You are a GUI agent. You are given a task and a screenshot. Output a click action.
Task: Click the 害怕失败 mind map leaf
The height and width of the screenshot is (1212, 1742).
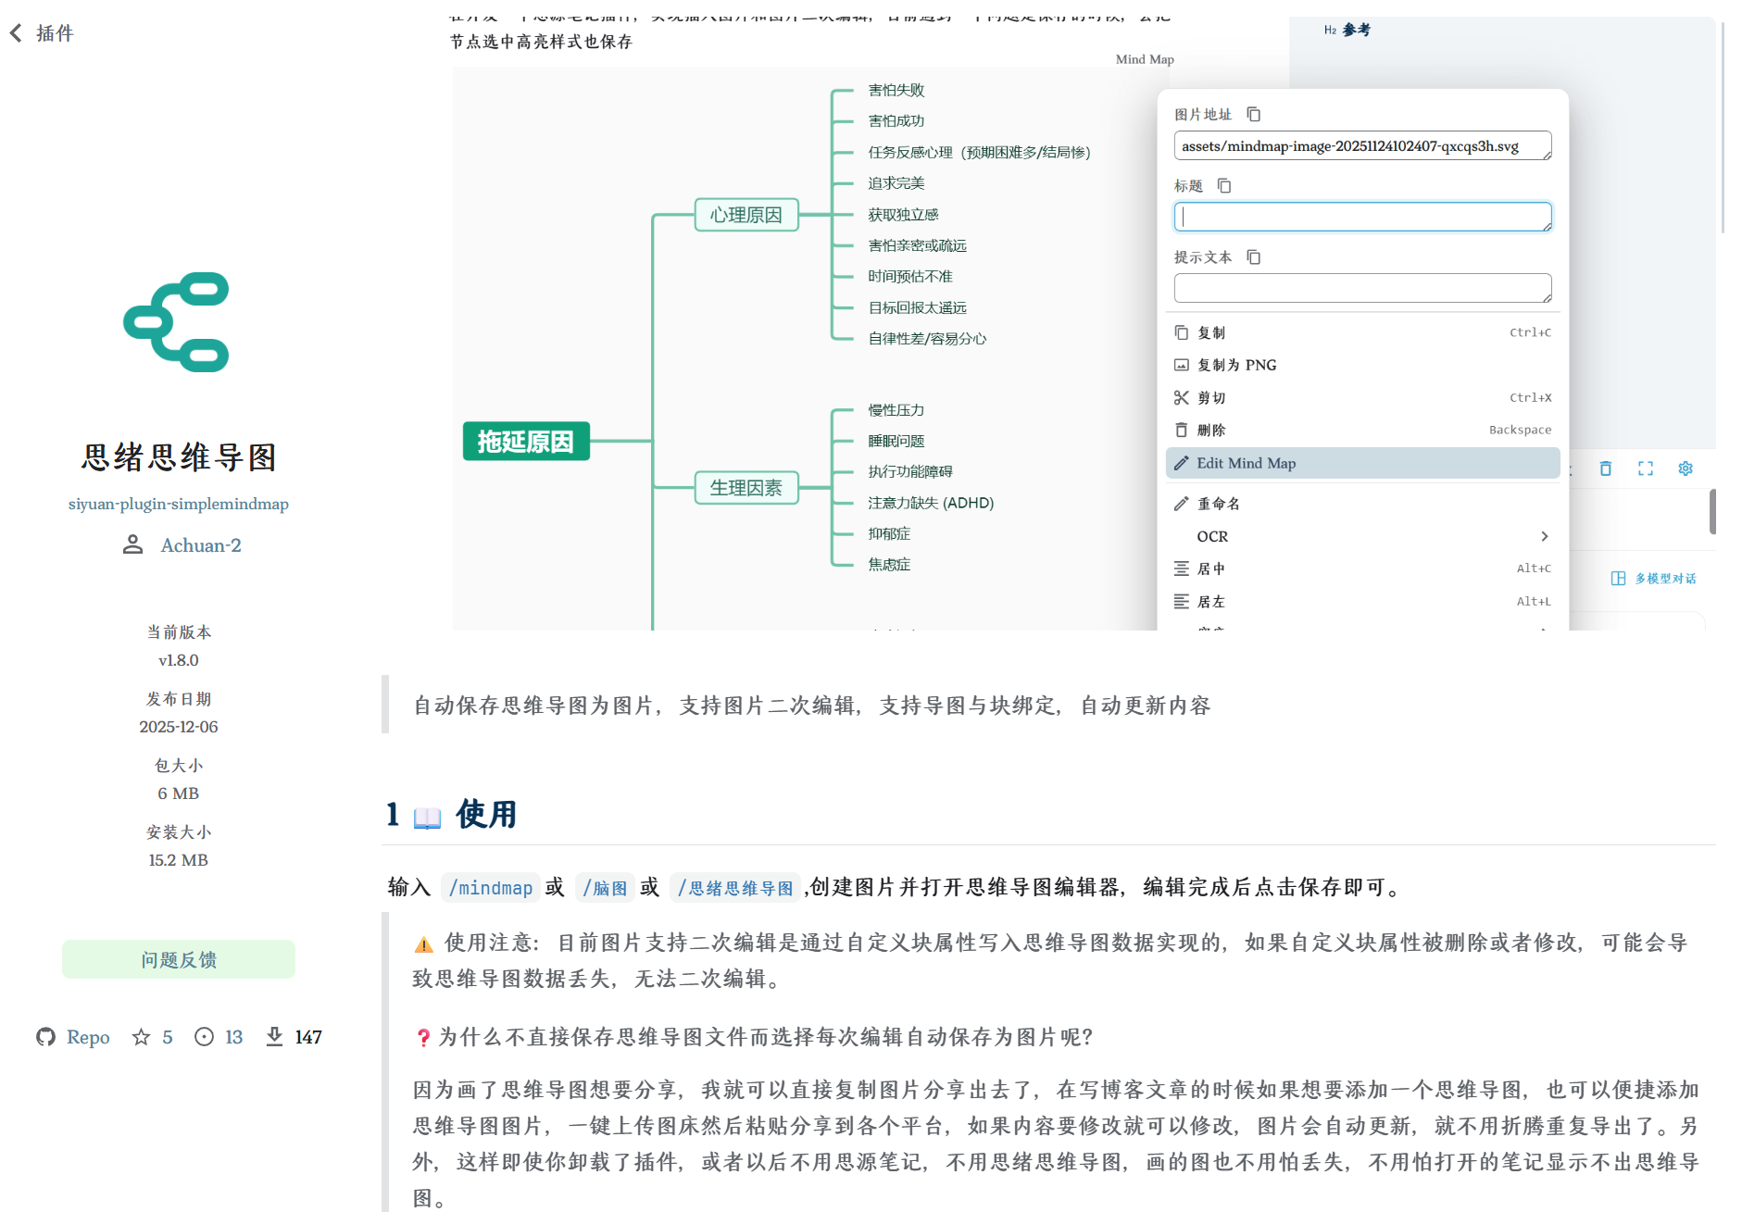point(896,90)
